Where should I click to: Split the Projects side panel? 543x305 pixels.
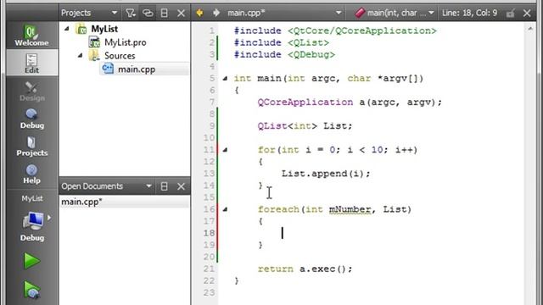[164, 14]
